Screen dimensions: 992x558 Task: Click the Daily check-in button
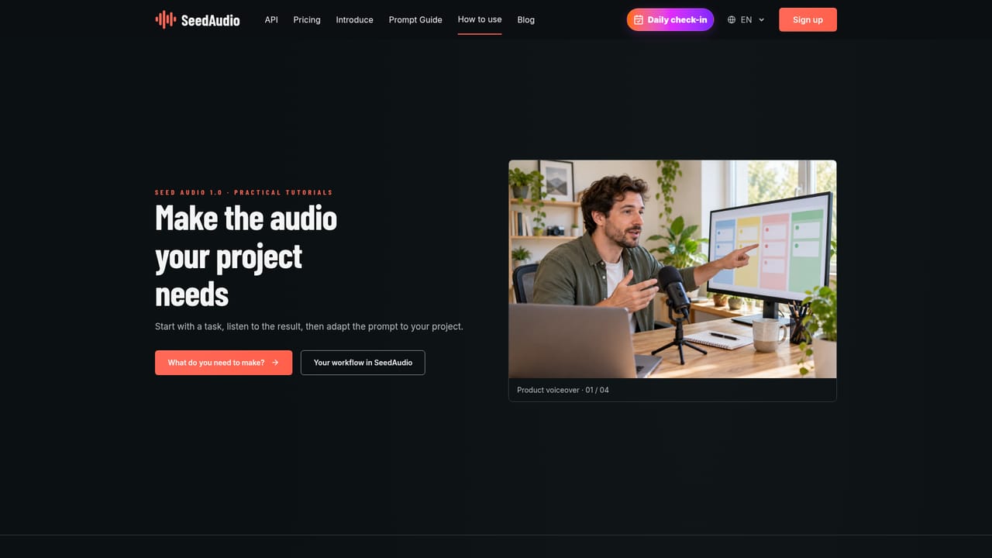pyautogui.click(x=670, y=19)
